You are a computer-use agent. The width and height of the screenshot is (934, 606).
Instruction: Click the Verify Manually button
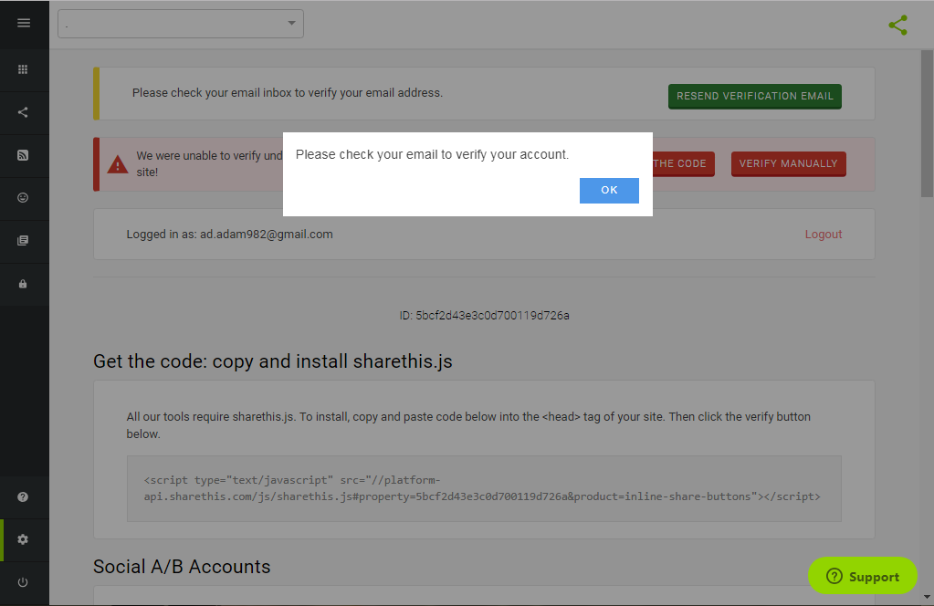coord(788,163)
